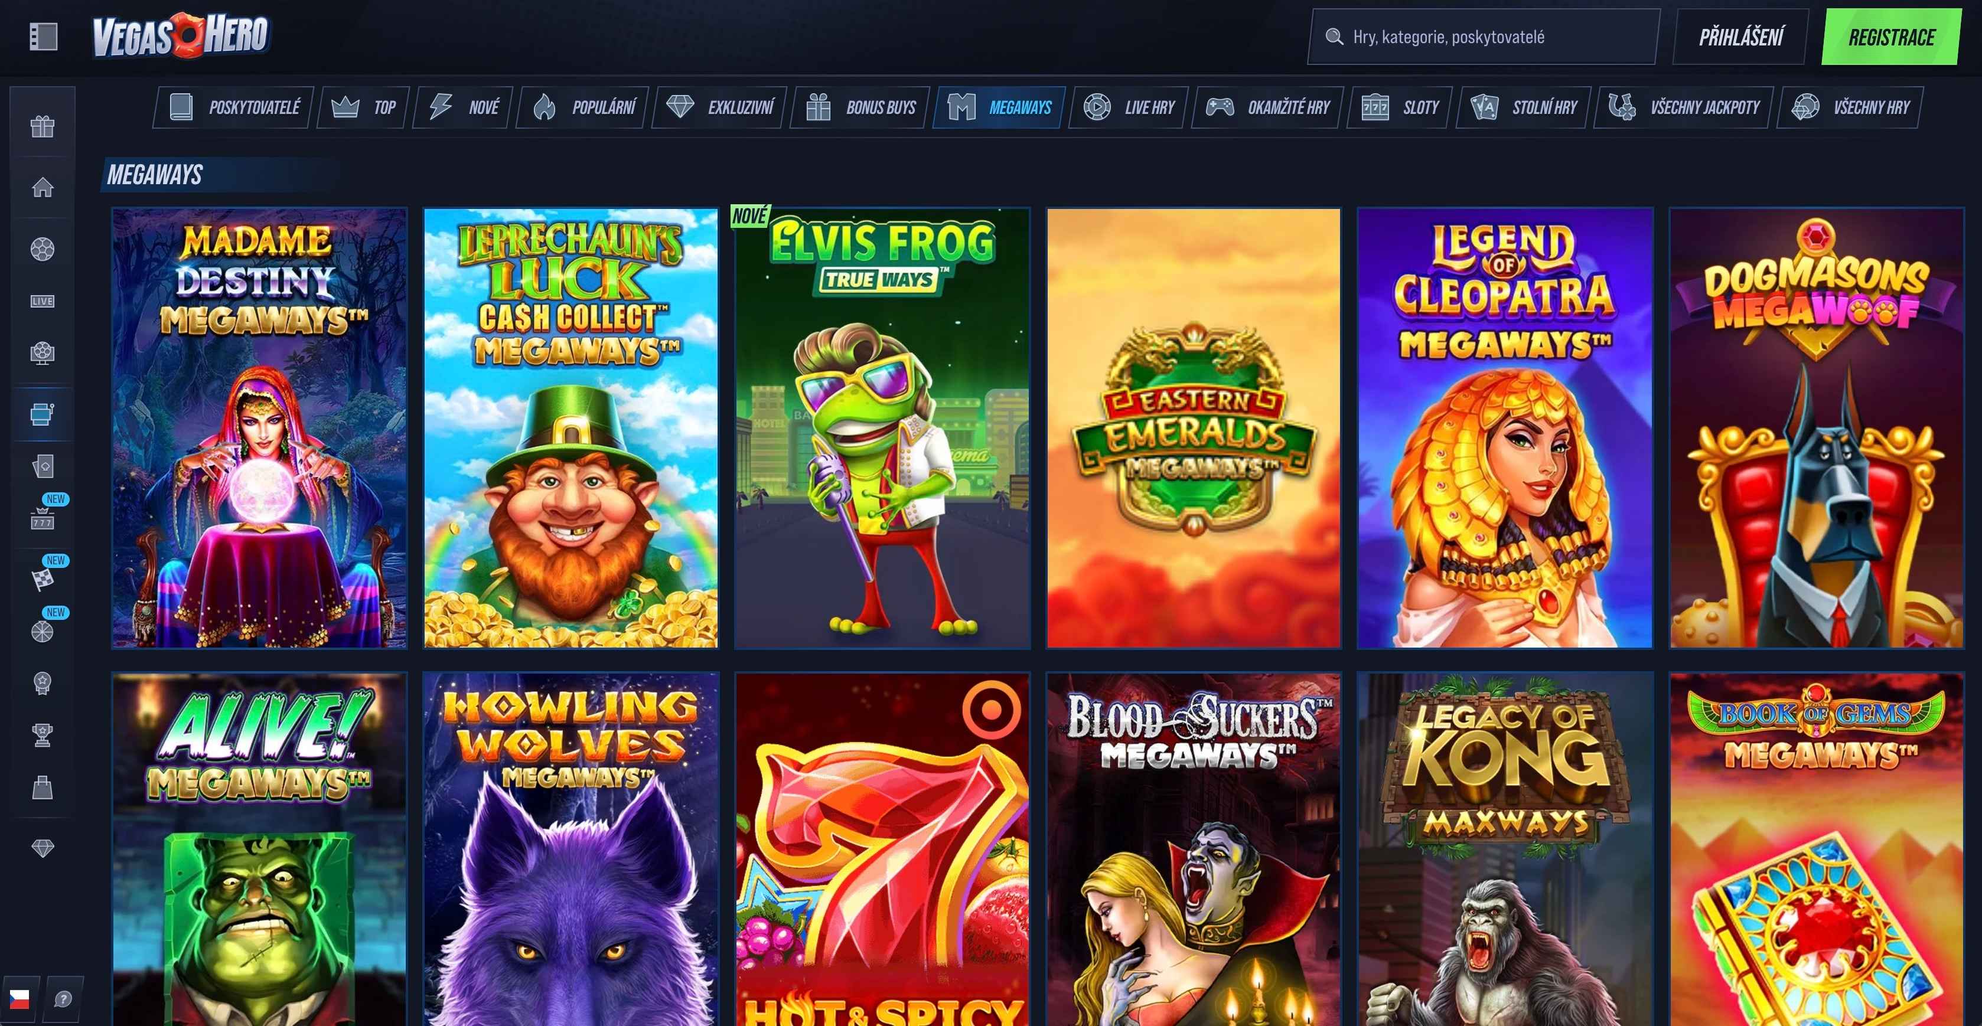
Task: Select the Bonus Buys category tab
Action: point(860,107)
